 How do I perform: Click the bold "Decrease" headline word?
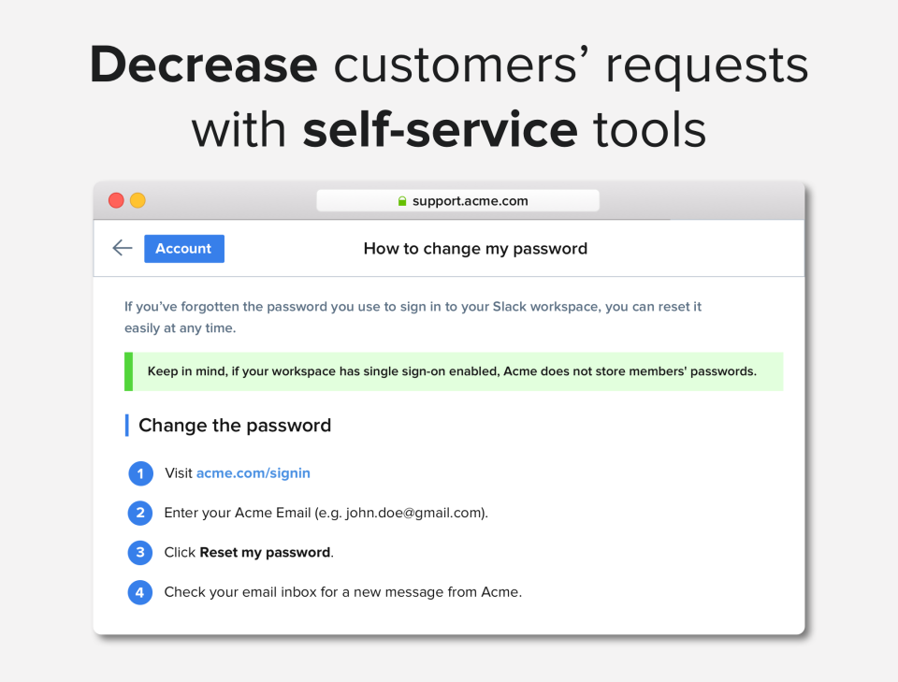(203, 65)
